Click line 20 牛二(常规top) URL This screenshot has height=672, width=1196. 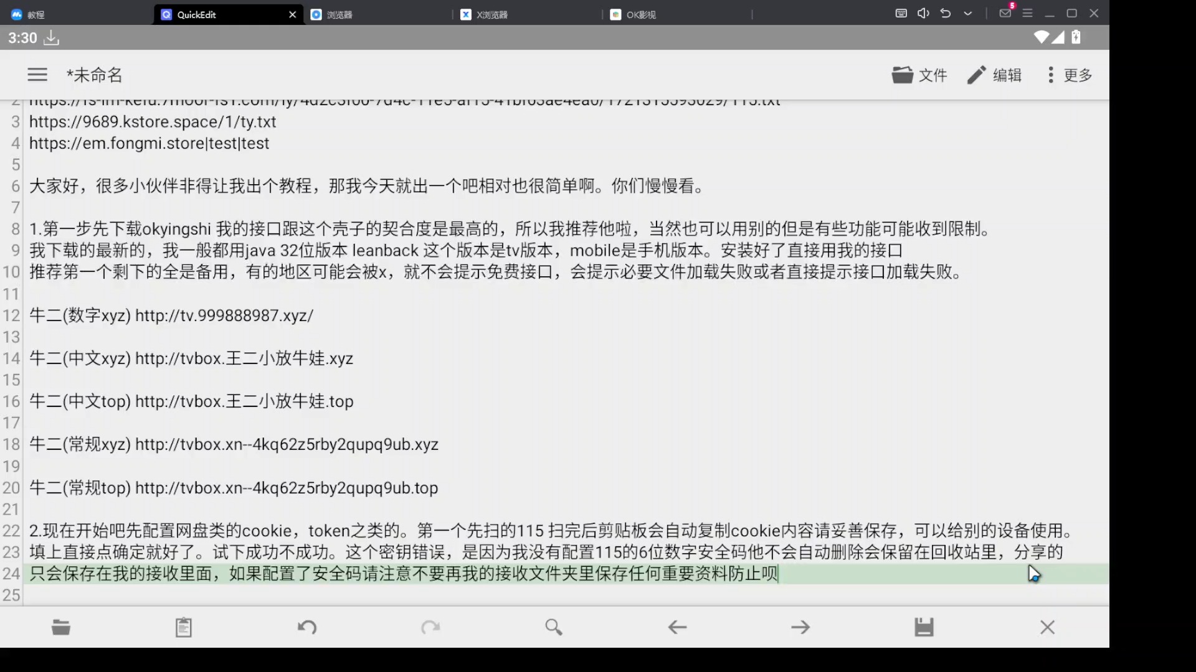[x=234, y=488]
